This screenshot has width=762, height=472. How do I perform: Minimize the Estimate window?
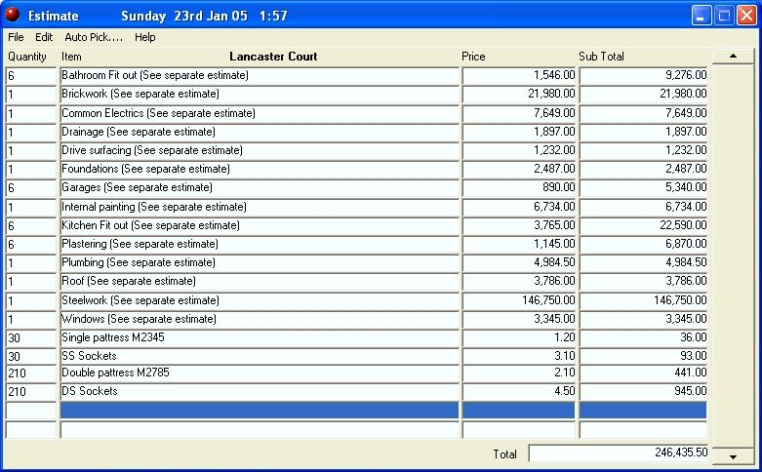701,16
